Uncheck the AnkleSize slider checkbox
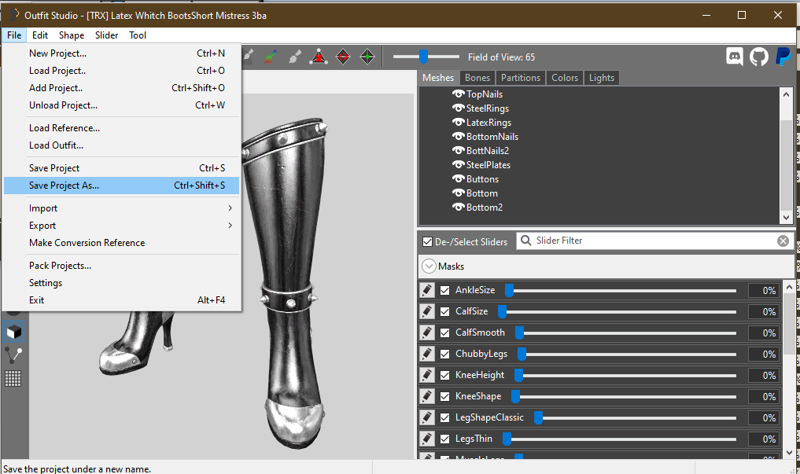The width and height of the screenshot is (800, 474). tap(445, 290)
